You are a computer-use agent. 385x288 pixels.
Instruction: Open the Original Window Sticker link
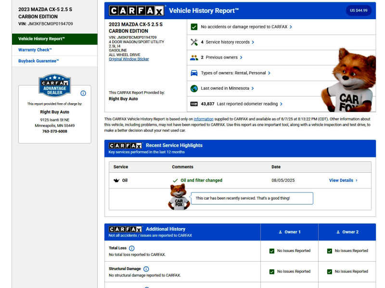coord(129,59)
